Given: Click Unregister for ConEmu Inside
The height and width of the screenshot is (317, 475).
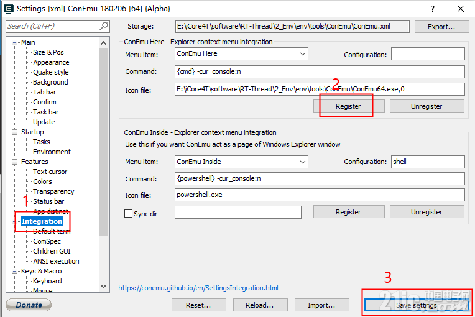Looking at the screenshot, I should tap(427, 212).
